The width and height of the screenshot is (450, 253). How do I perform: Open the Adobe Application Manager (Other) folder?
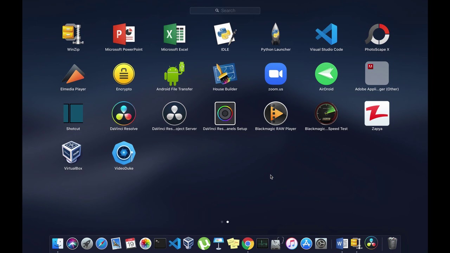[x=377, y=73]
